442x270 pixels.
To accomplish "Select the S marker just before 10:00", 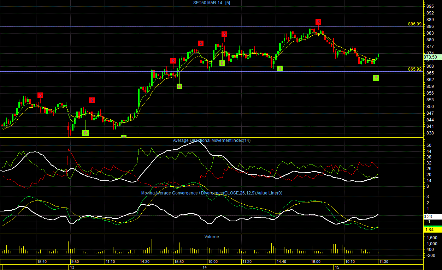I will pyautogui.click(x=201, y=43).
